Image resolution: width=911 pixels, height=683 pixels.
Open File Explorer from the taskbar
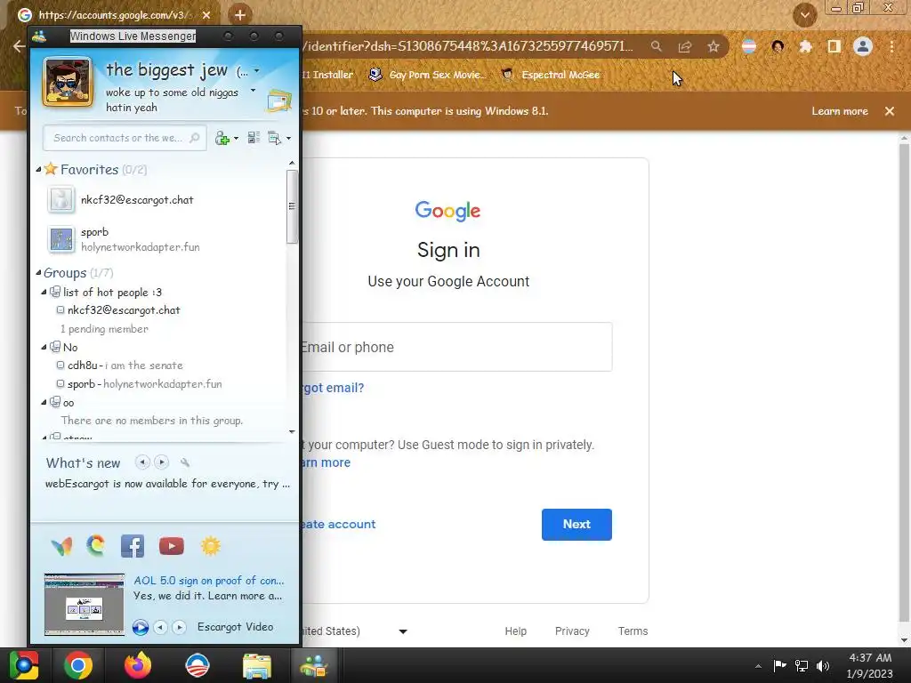(x=257, y=666)
